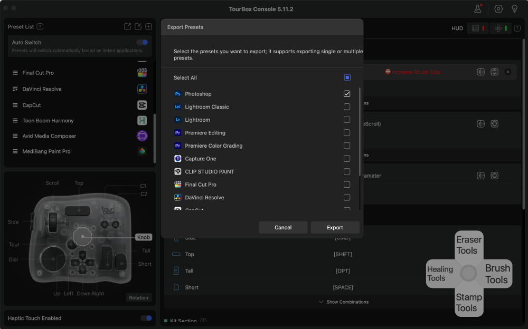Screen dimensions: 528x329
Task: Click the CapCut app icon in preset list
Action: tap(142, 105)
